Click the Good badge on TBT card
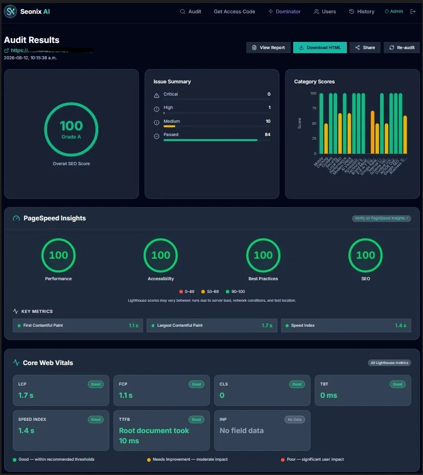Viewport: 423px width, 475px height. (397, 384)
